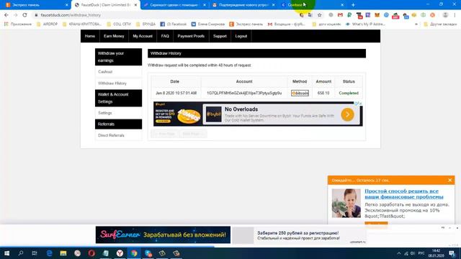Open the Support page
Image resolution: width=461 pixels, height=259 pixels.
(220, 36)
